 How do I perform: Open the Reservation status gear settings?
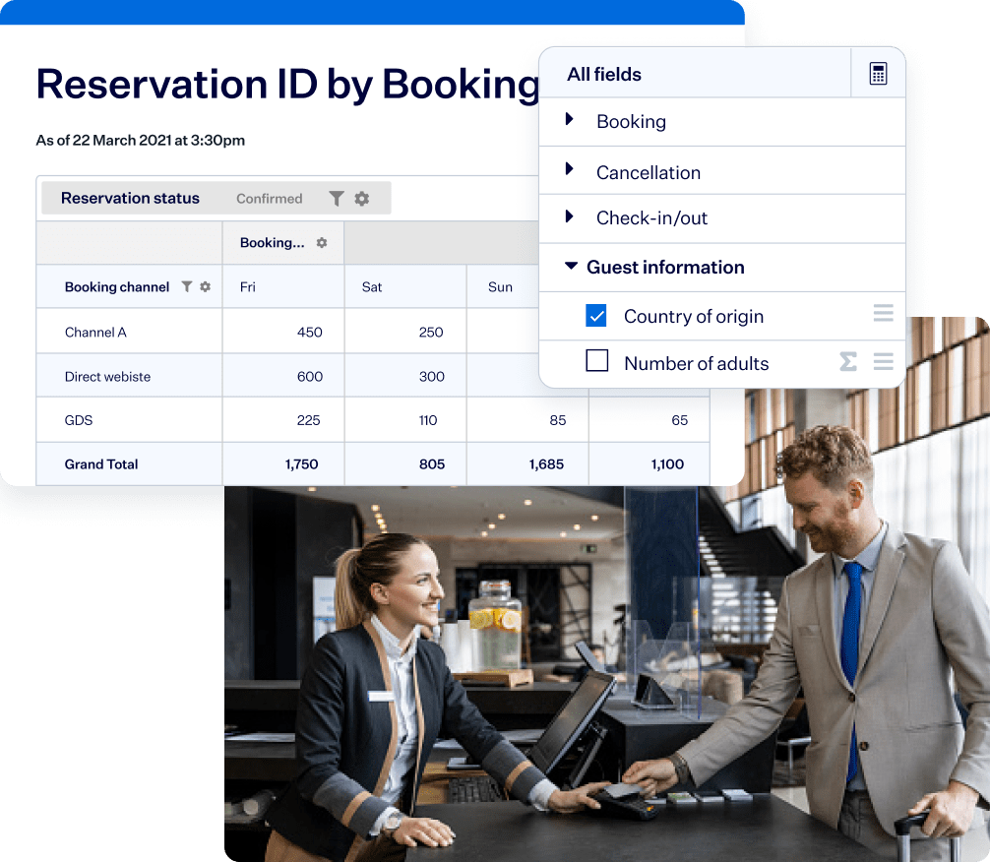(362, 198)
